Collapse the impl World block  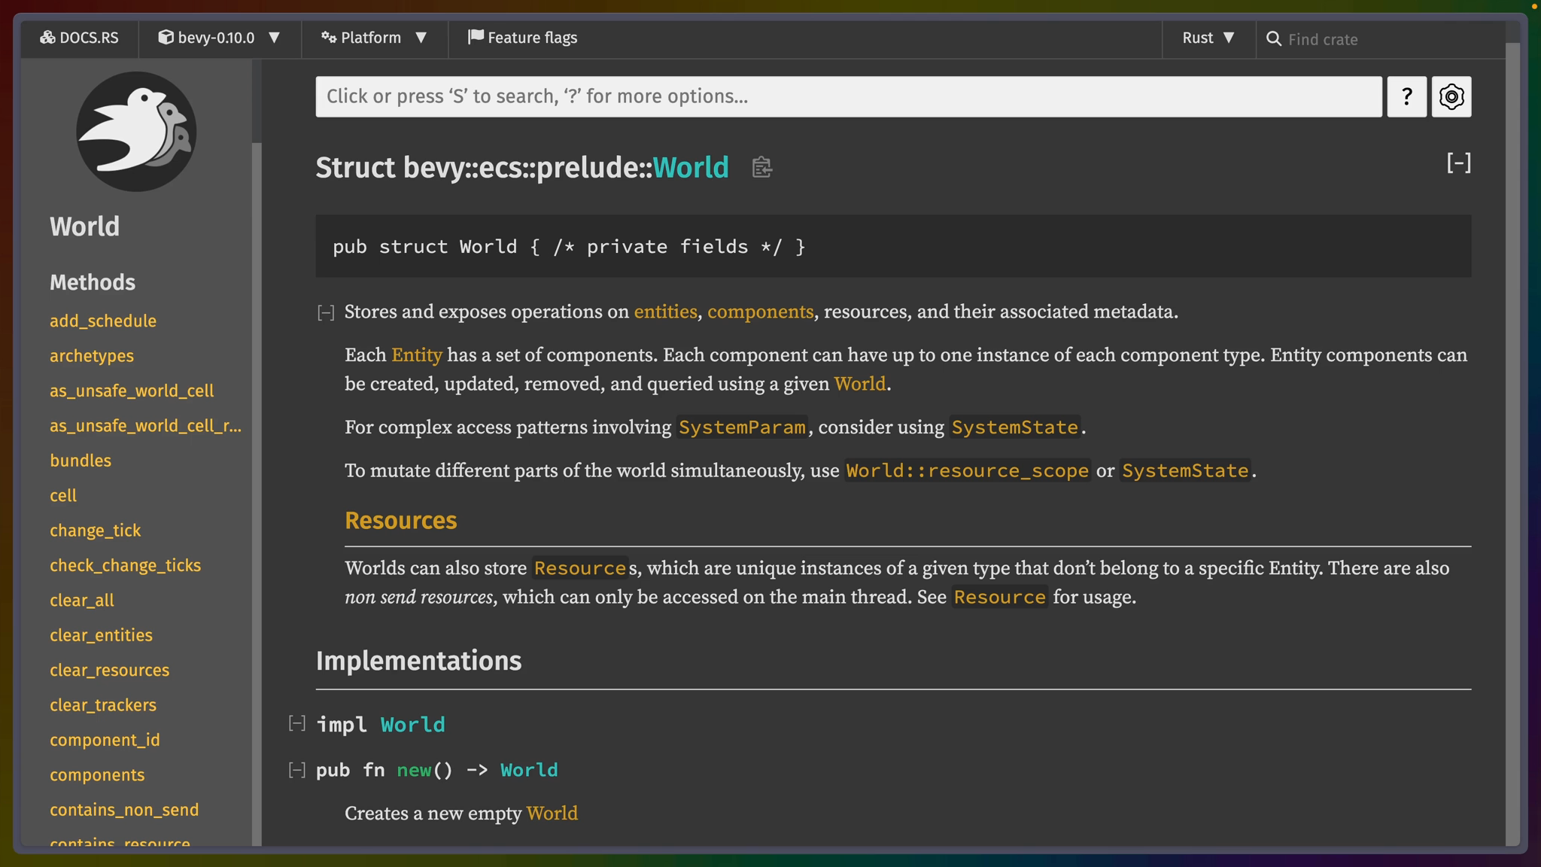tap(297, 724)
